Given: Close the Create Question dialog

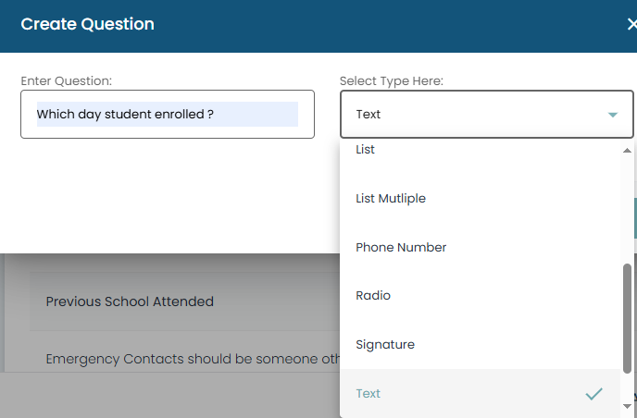Looking at the screenshot, I should coord(631,25).
